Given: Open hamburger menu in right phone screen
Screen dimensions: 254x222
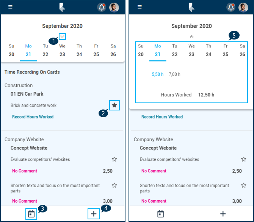Looking at the screenshot, I should coord(140,7).
